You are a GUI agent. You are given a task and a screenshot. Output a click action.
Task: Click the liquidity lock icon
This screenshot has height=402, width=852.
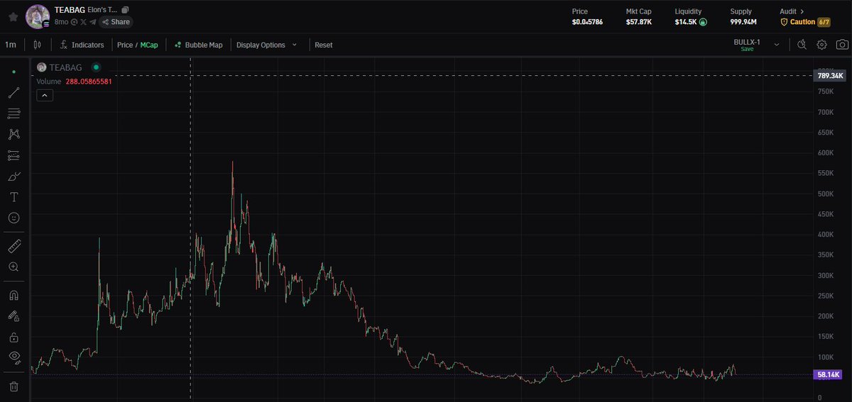[702, 22]
